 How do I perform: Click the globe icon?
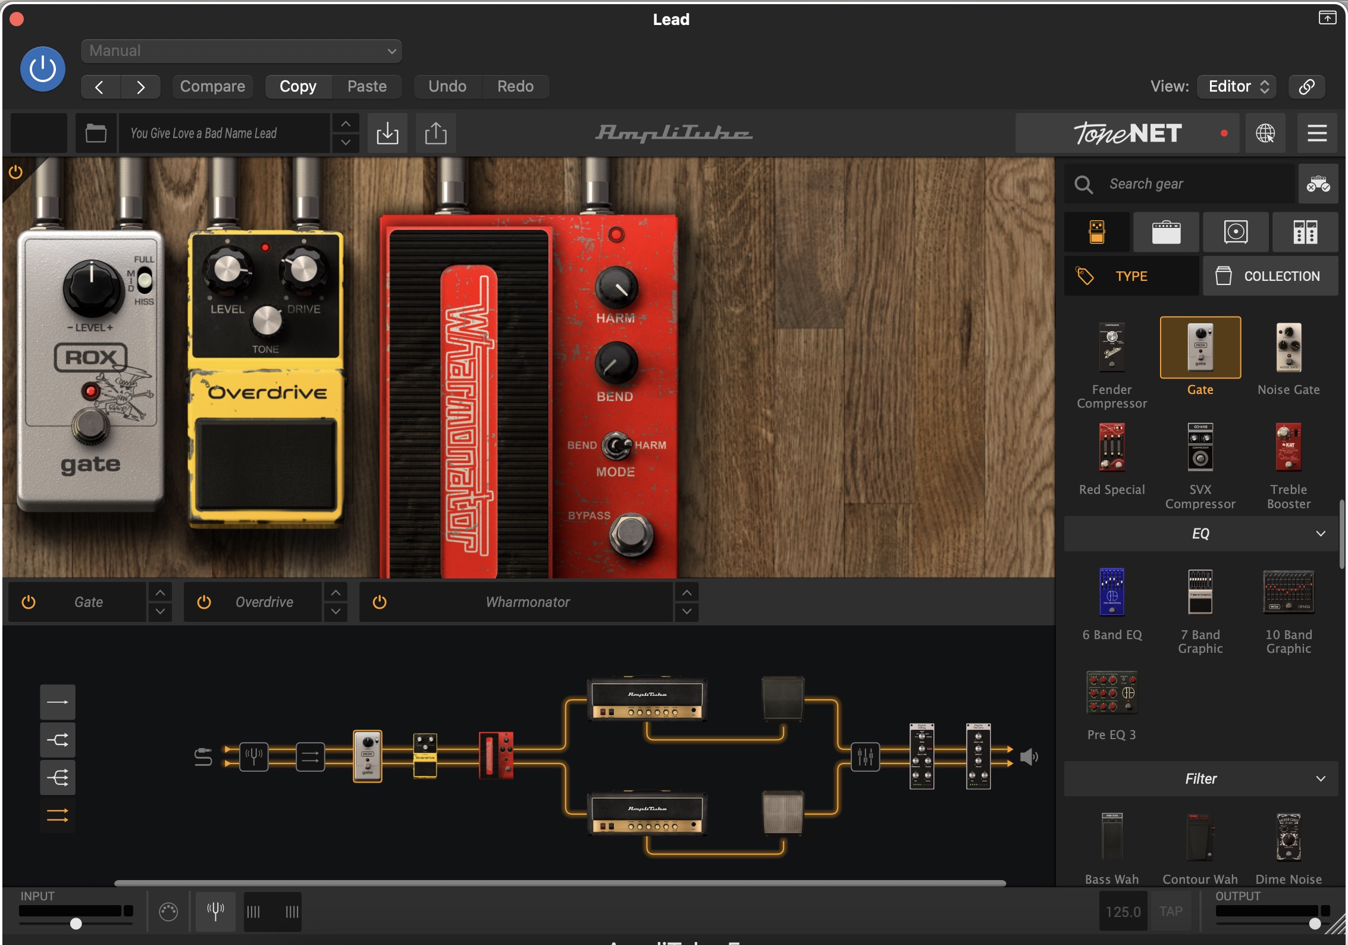click(1265, 133)
